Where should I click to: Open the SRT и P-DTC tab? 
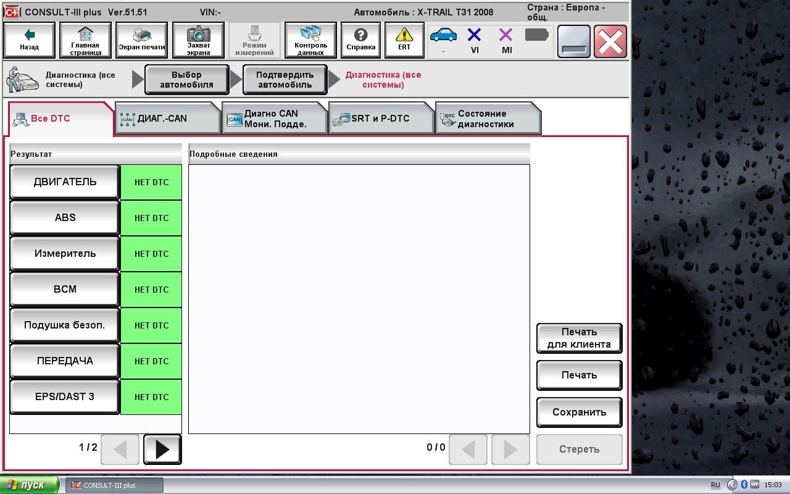pyautogui.click(x=381, y=119)
